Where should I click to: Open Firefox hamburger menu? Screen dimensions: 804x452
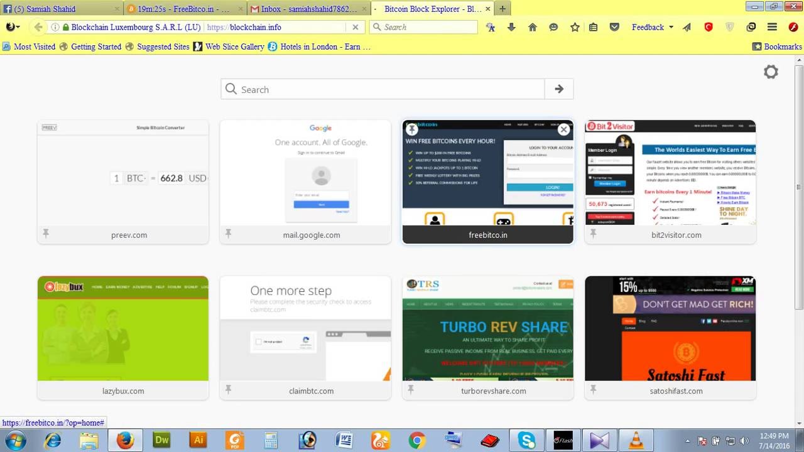click(773, 27)
